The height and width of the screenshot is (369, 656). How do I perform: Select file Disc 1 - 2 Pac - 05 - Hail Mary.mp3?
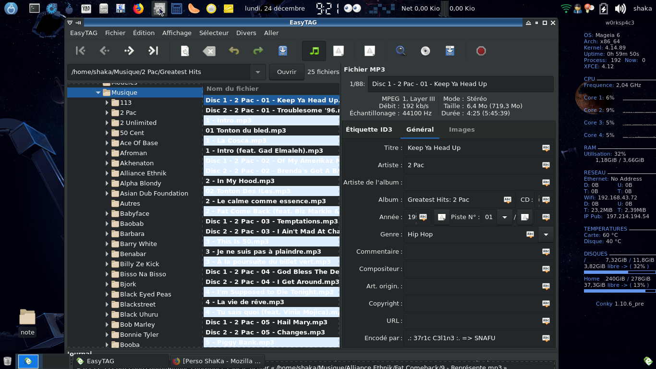271,322
